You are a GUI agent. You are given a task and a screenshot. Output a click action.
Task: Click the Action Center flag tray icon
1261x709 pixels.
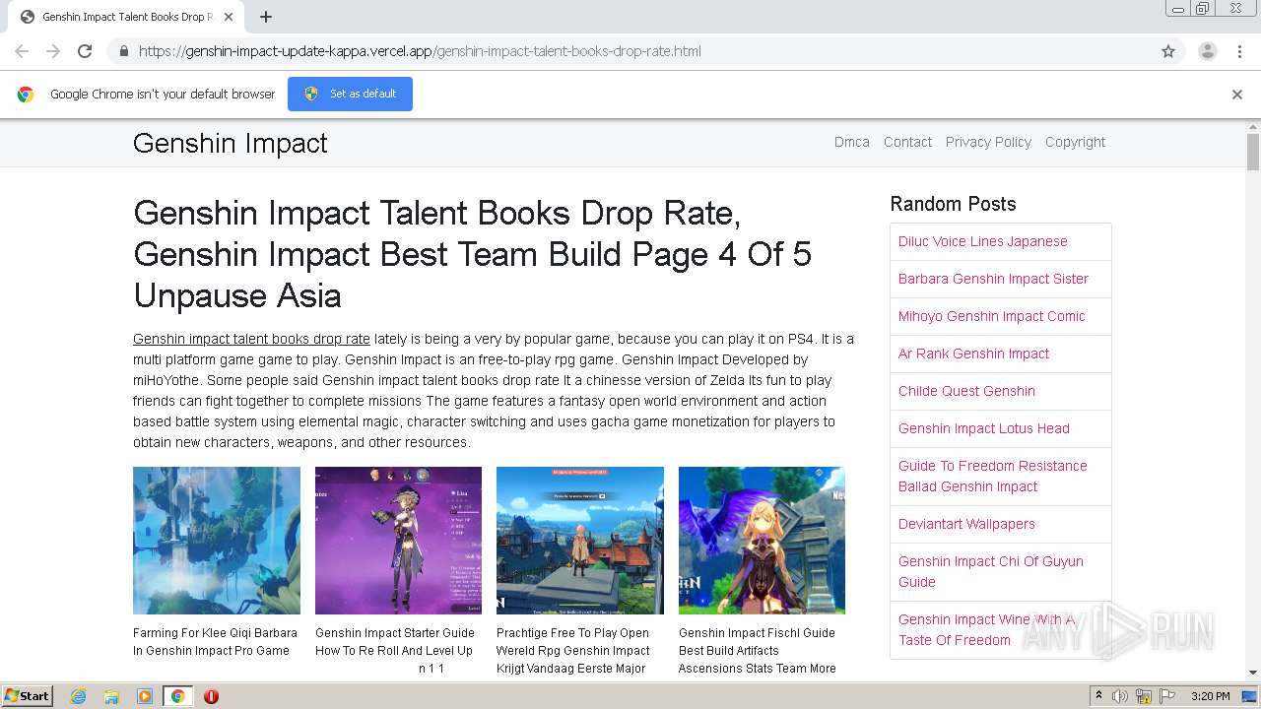pos(1167,696)
